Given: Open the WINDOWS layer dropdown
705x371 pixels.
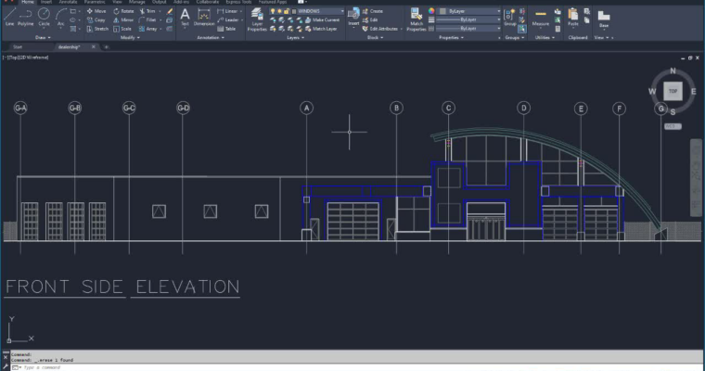Looking at the screenshot, I should tap(342, 11).
